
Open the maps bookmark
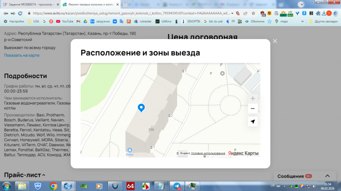point(281,21)
